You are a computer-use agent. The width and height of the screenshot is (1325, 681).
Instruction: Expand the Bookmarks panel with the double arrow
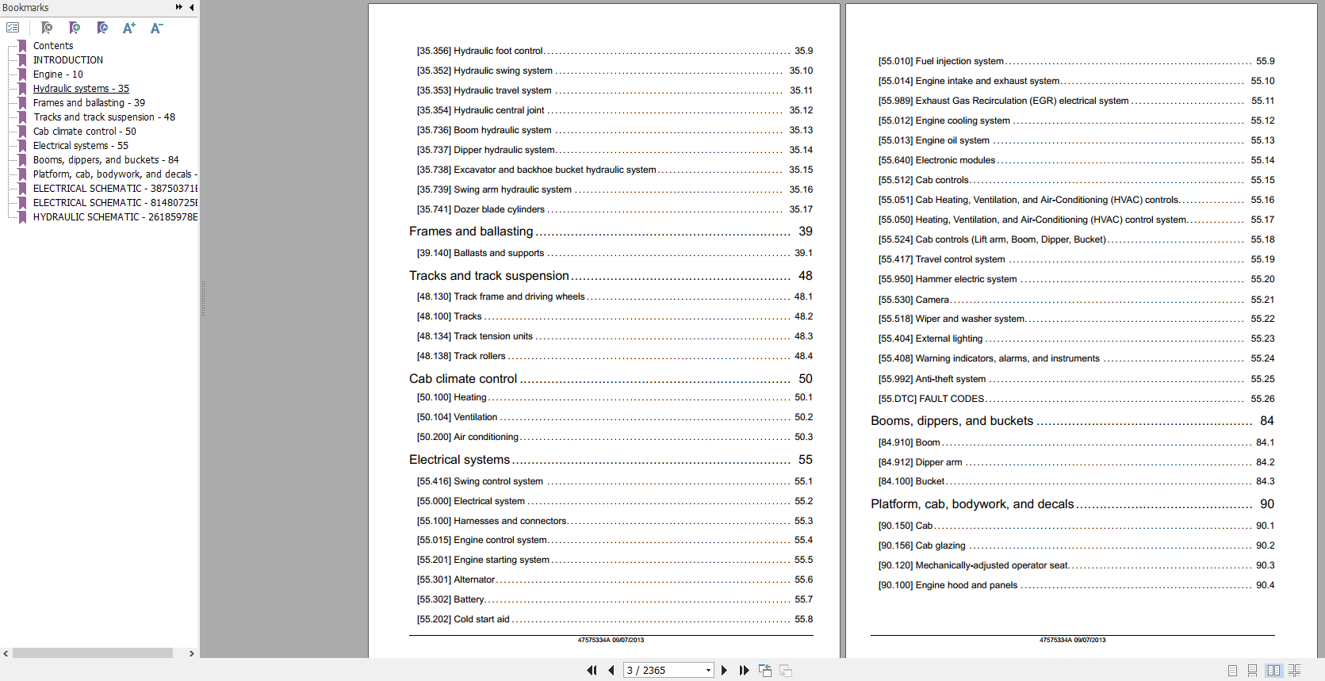tap(178, 7)
